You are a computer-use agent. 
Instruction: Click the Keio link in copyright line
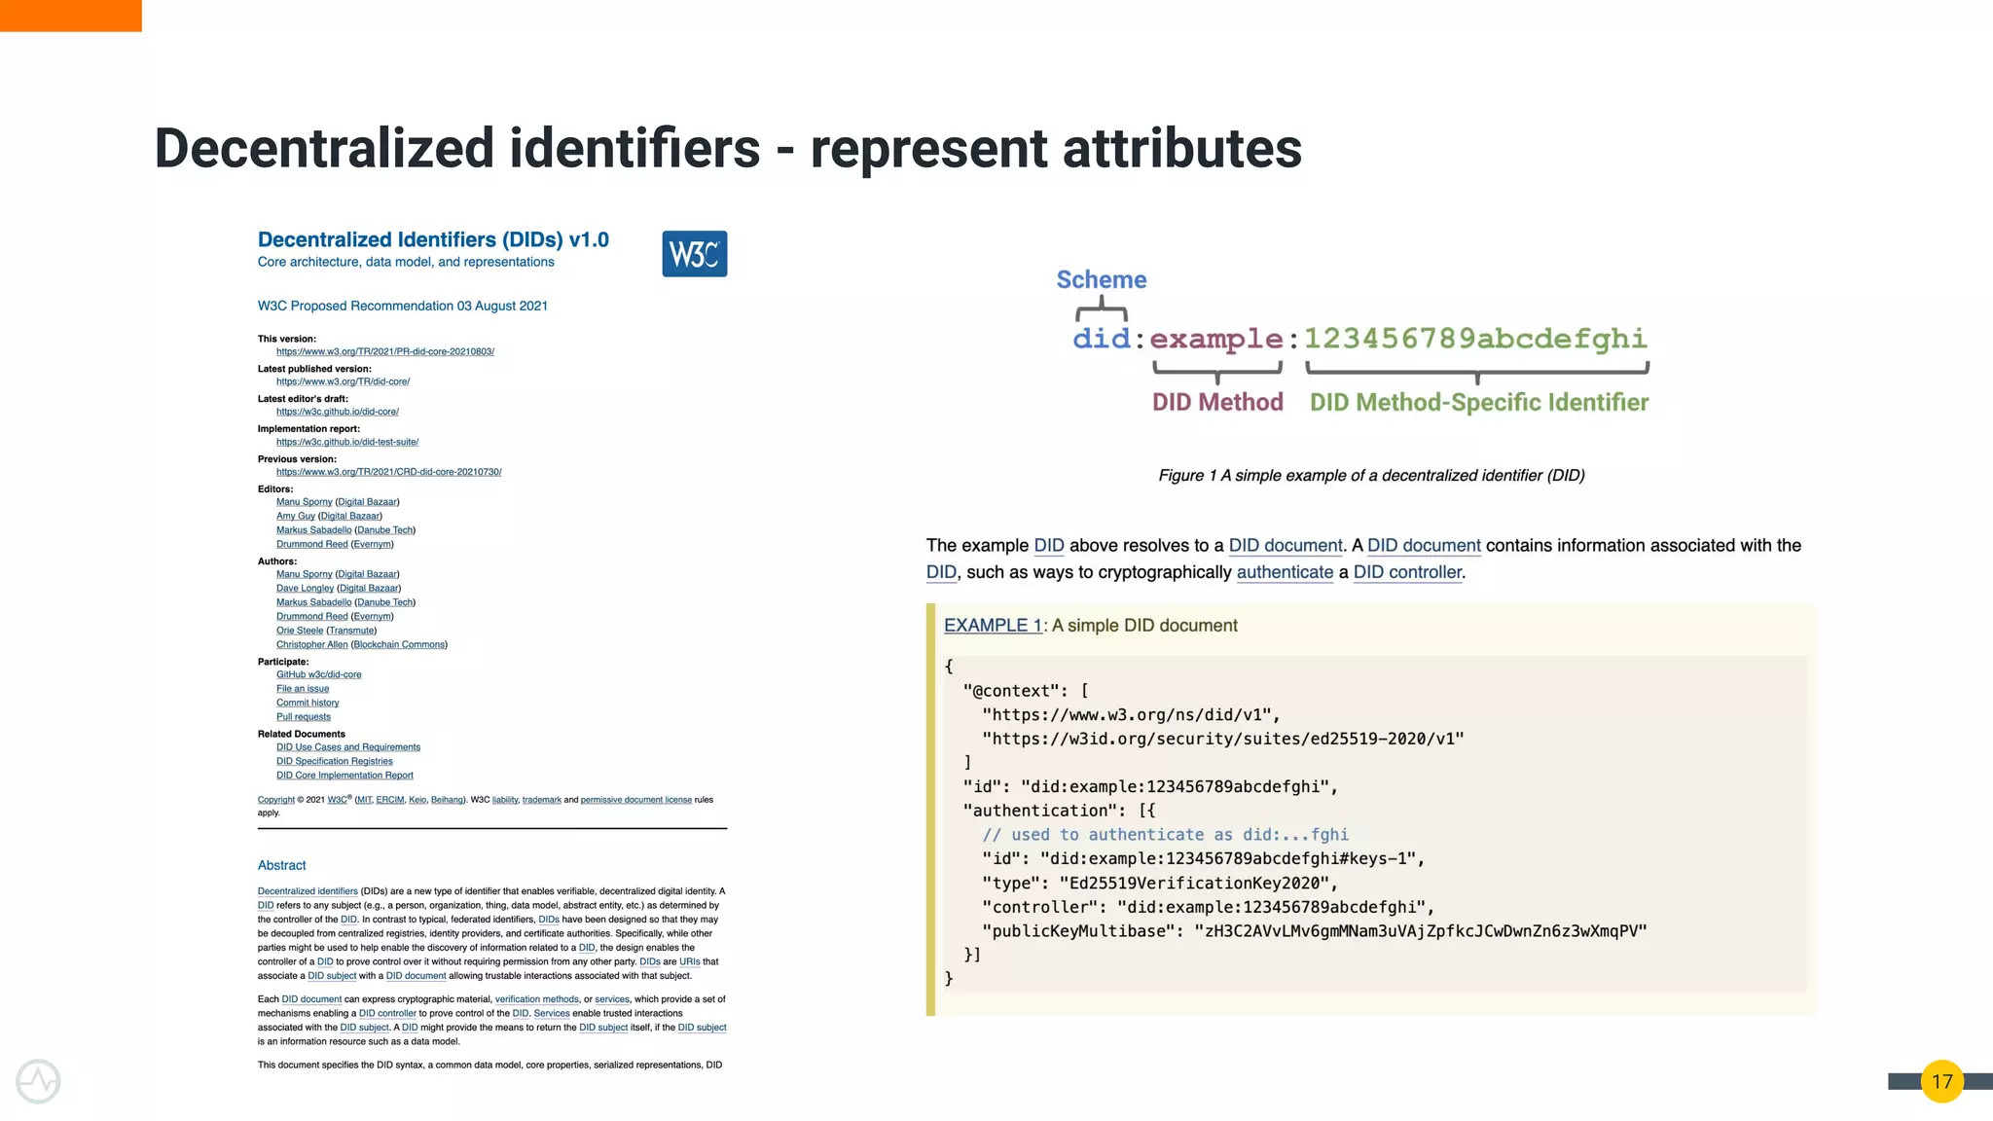click(x=417, y=800)
